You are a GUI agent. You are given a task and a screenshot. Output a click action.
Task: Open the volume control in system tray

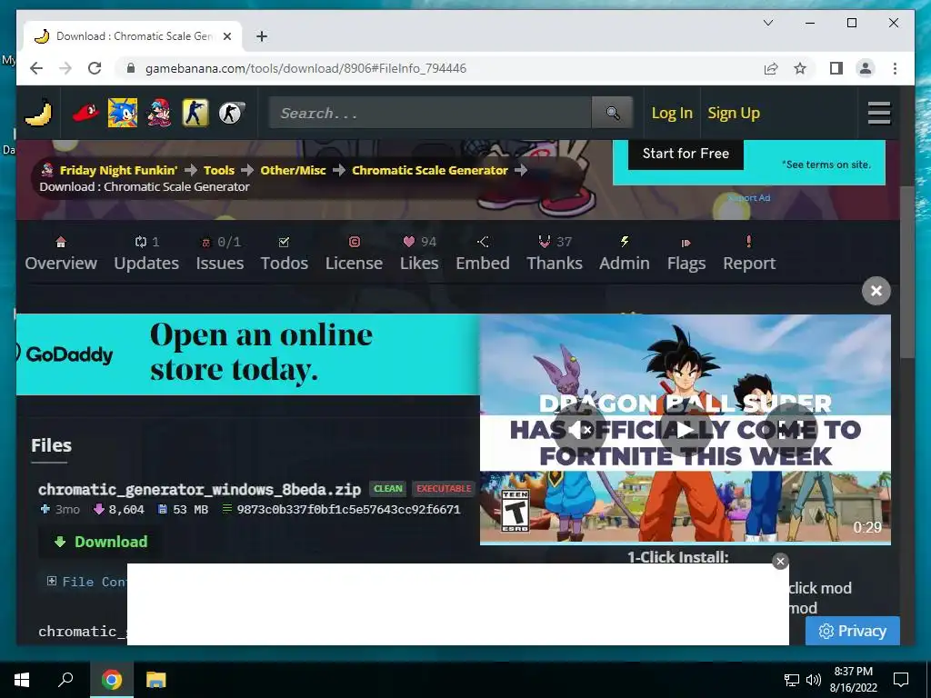pyautogui.click(x=814, y=680)
